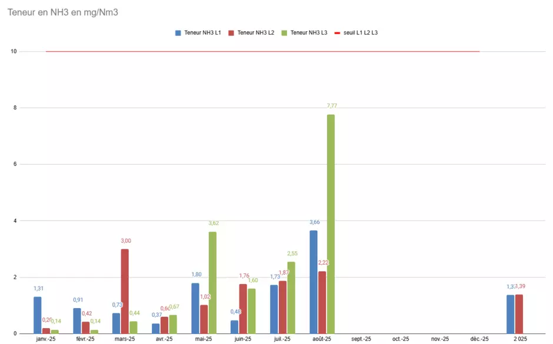Click the green Teneur NH3 L3 legend swatch

point(285,33)
